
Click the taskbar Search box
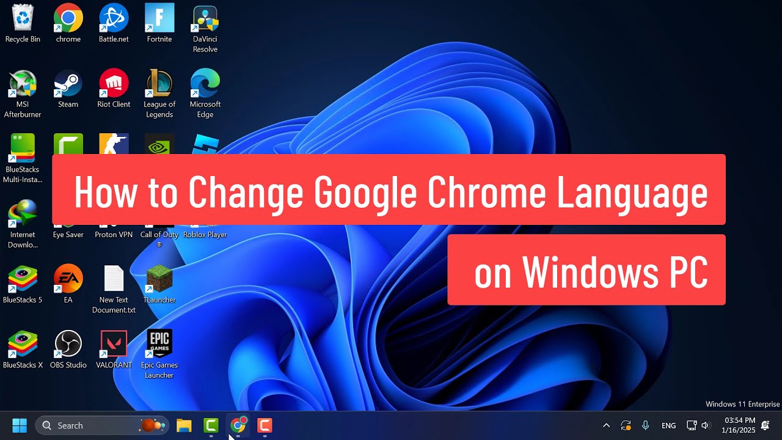tap(102, 425)
